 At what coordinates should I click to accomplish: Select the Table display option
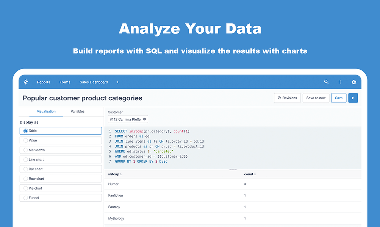coord(61,131)
